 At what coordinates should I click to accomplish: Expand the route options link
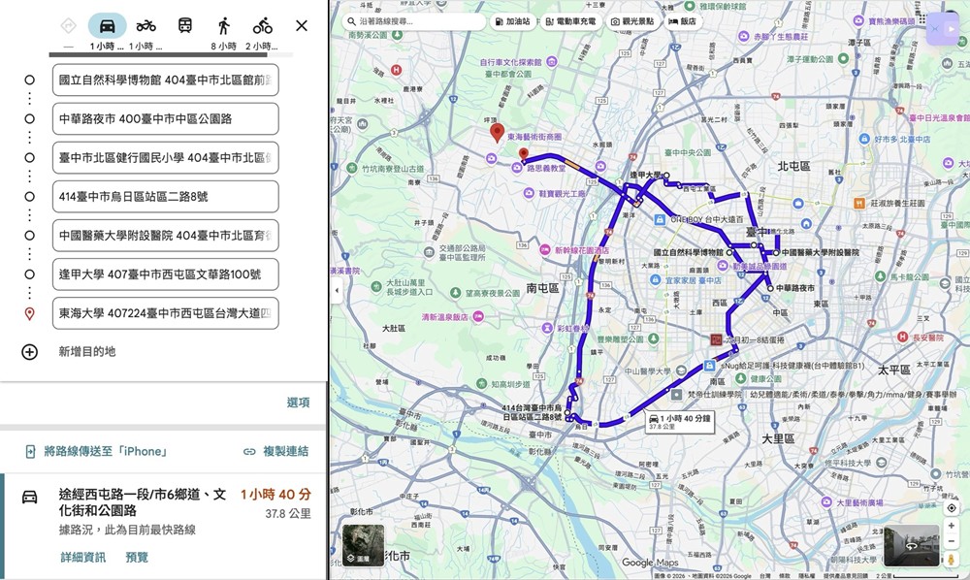coord(298,403)
